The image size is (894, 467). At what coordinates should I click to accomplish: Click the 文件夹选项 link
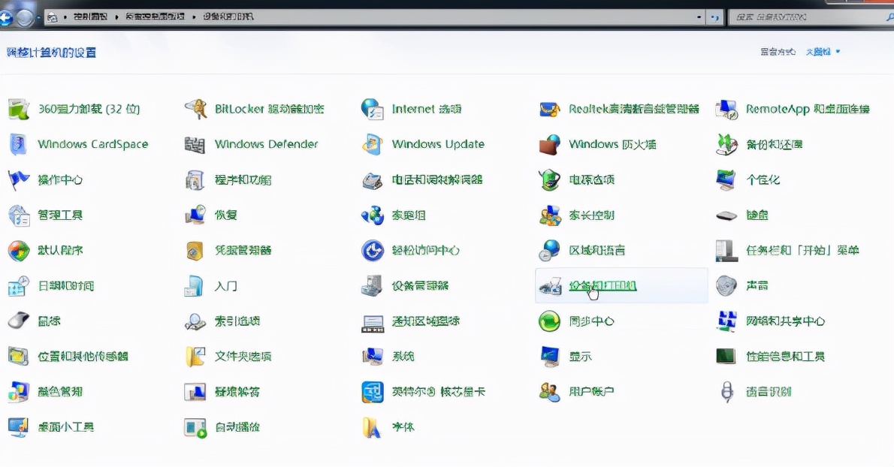[x=243, y=357]
